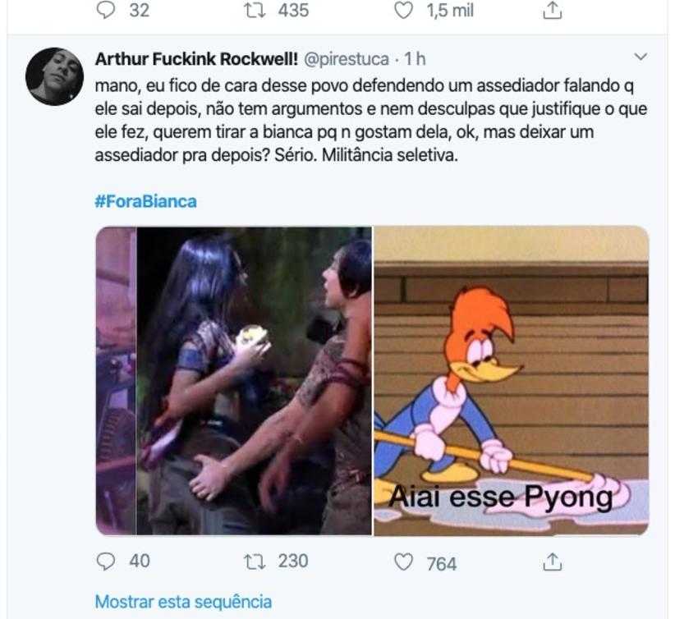Share the top tweet via share icon

click(x=553, y=11)
